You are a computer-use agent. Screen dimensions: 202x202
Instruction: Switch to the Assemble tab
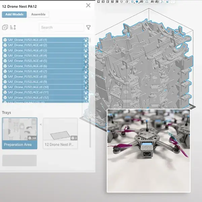tap(38, 14)
